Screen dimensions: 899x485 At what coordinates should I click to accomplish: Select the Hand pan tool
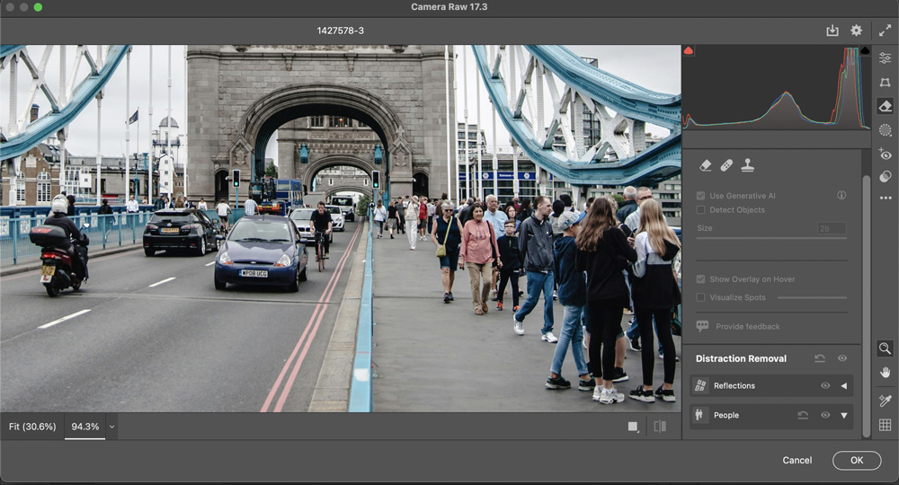click(x=886, y=373)
